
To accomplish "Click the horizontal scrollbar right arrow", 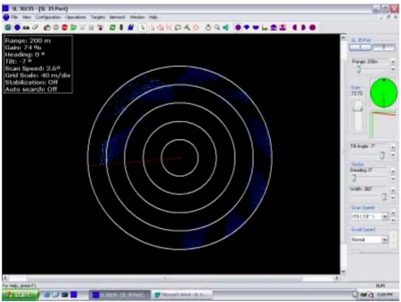I will (x=337, y=278).
